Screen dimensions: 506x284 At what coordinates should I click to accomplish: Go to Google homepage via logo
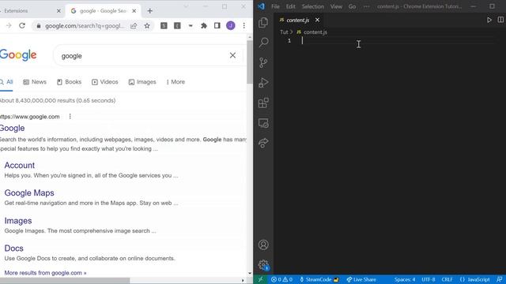(18, 55)
